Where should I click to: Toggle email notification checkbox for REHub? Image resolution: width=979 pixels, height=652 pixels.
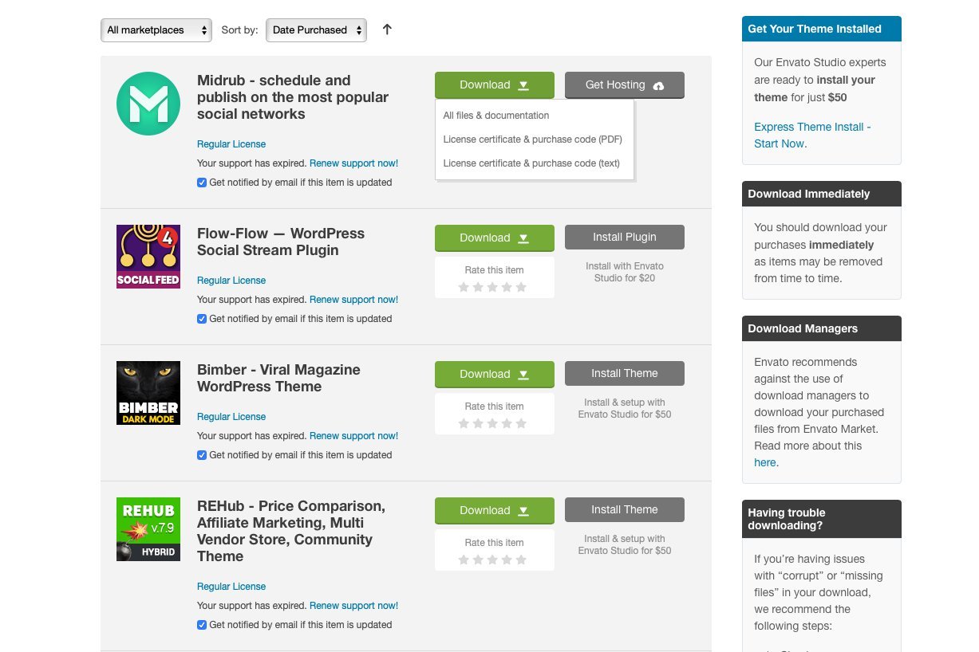click(202, 625)
